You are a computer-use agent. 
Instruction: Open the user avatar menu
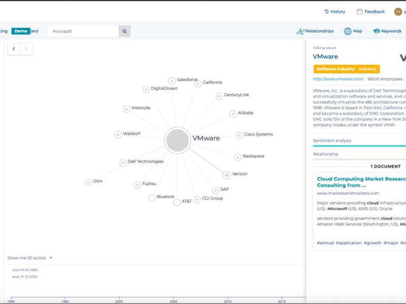398,12
